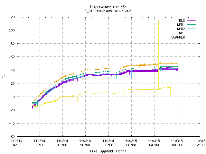Click the x-axis tick 110315 00:00
This screenshot has width=206, height=154.
[x=131, y=143]
